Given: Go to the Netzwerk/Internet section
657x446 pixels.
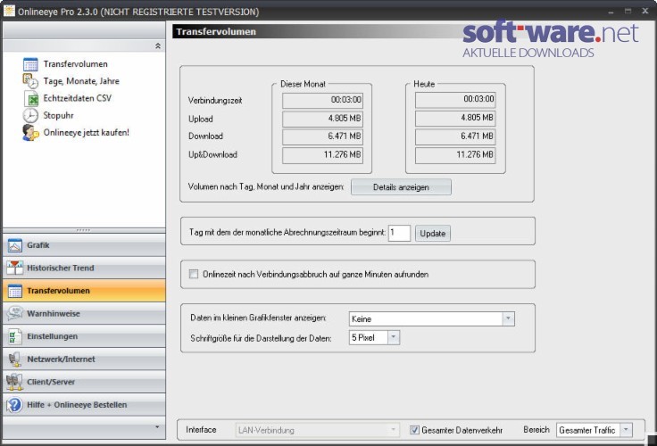Looking at the screenshot, I should coord(84,359).
